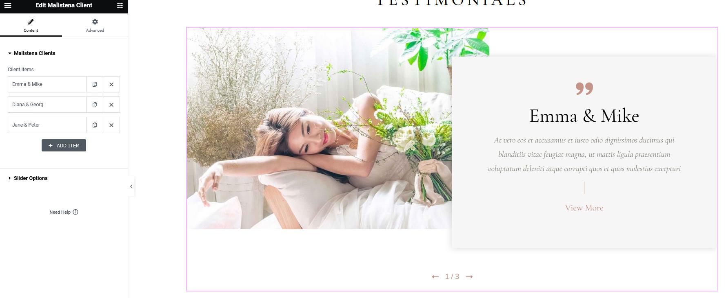Open the widgets grid panel icon

point(120,5)
